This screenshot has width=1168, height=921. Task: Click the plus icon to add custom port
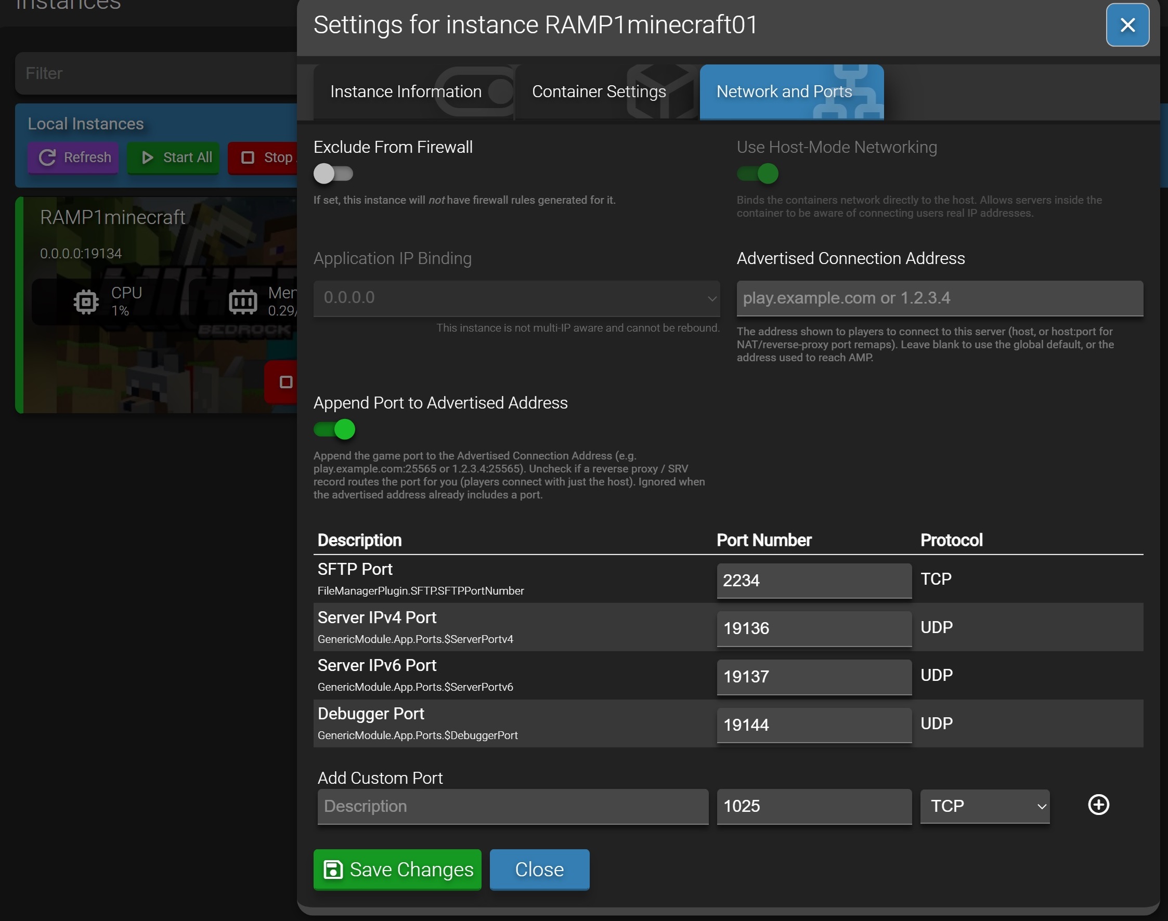click(x=1098, y=805)
